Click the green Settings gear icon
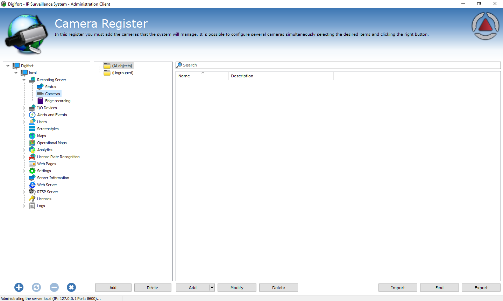 pyautogui.click(x=32, y=171)
